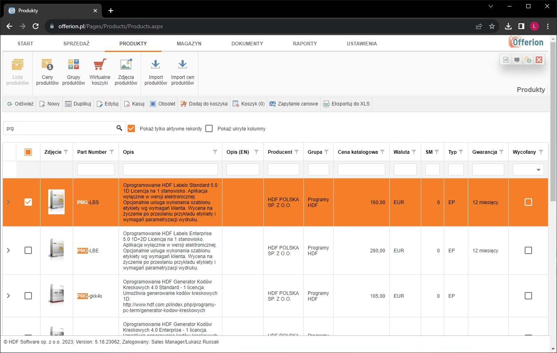Click filter icon in Opis (EN) header
The width and height of the screenshot is (557, 353).
[x=256, y=152]
